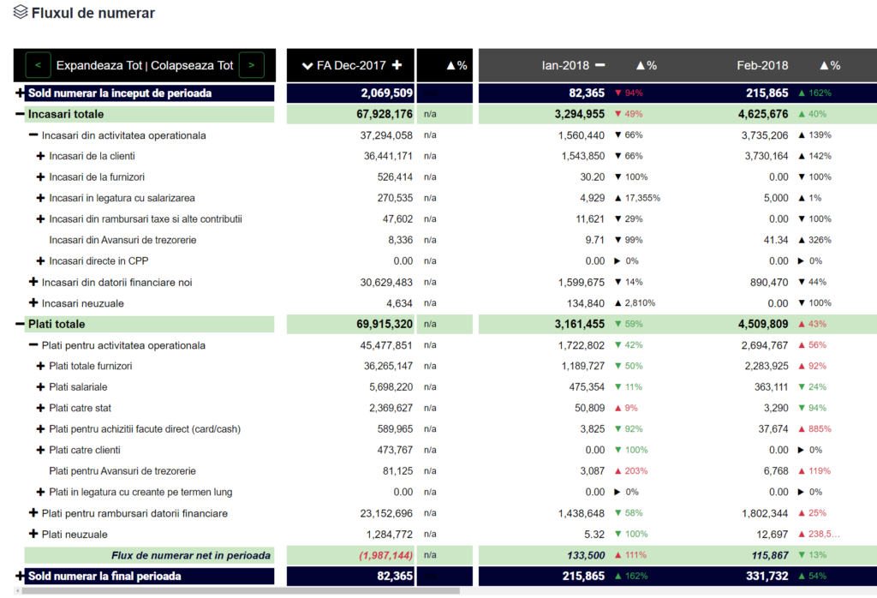Click the green right arrow in the header bar
This screenshot has width=877, height=598.
(252, 65)
